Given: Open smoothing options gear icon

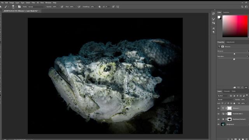Looking at the screenshot, I should coord(100,7).
